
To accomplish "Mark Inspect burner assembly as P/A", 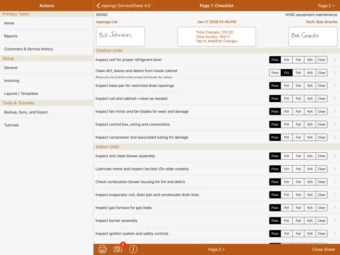I will 286,221.
